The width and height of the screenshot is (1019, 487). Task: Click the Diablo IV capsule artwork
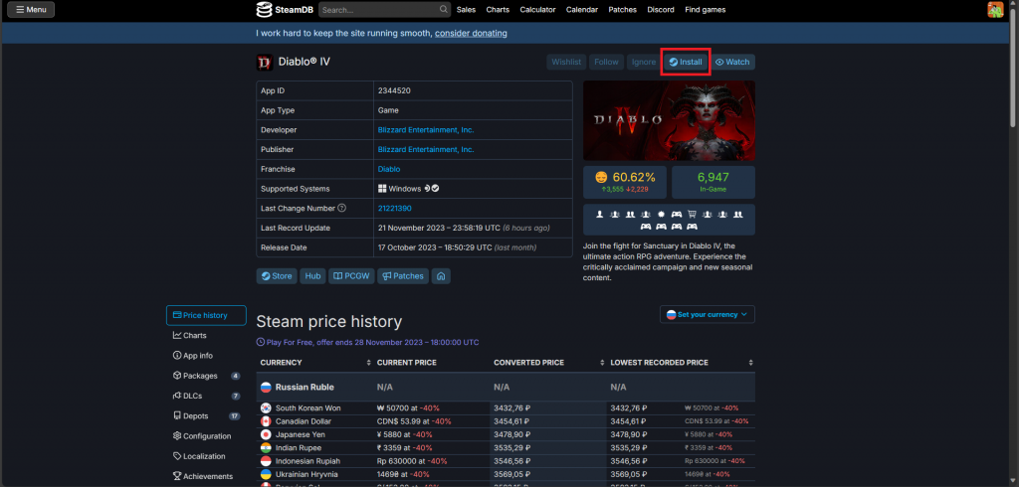(669, 121)
